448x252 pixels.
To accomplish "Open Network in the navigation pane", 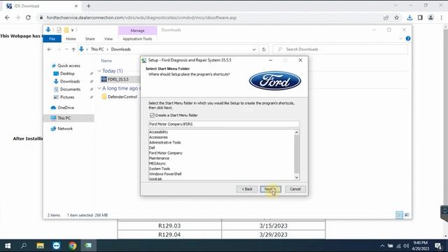I will click(65, 129).
